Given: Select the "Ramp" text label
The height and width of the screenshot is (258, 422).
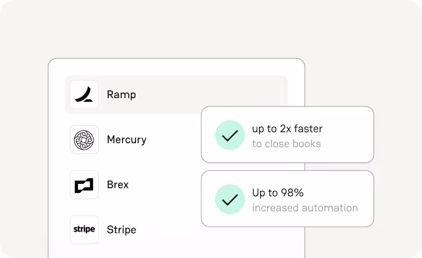Looking at the screenshot, I should click(121, 95).
